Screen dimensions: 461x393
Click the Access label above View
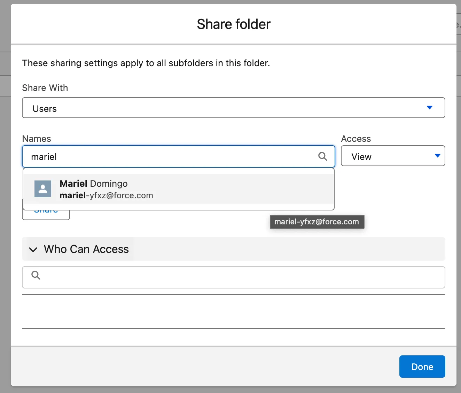pos(355,139)
